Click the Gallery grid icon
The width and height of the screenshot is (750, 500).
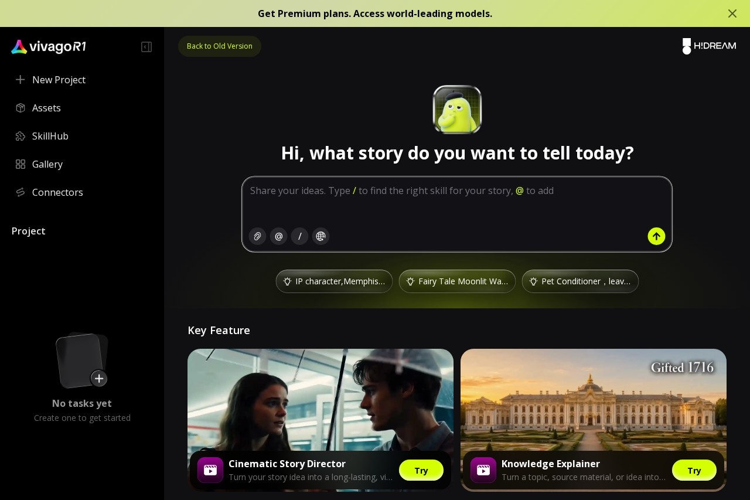[x=21, y=164]
